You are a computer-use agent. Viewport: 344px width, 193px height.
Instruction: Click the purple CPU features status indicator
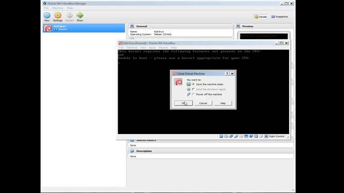(x=256, y=136)
